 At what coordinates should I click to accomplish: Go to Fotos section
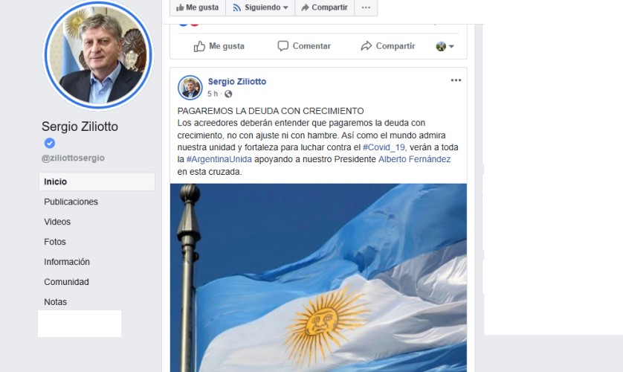coord(55,242)
